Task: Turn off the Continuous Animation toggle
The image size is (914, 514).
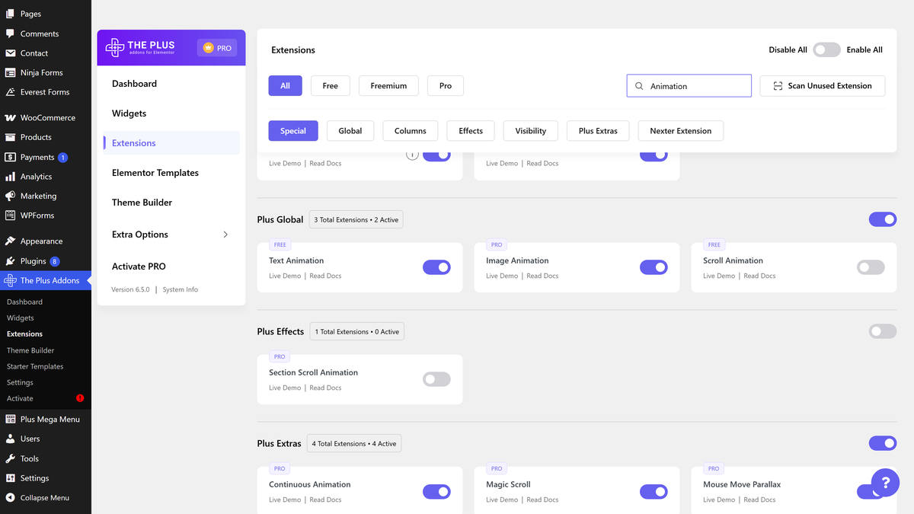Action: point(436,491)
